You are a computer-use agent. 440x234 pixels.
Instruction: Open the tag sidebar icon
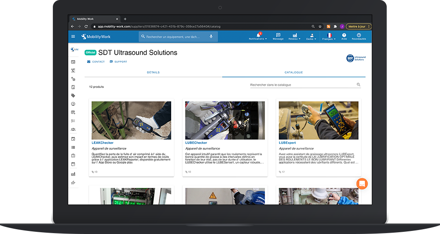pos(73,95)
